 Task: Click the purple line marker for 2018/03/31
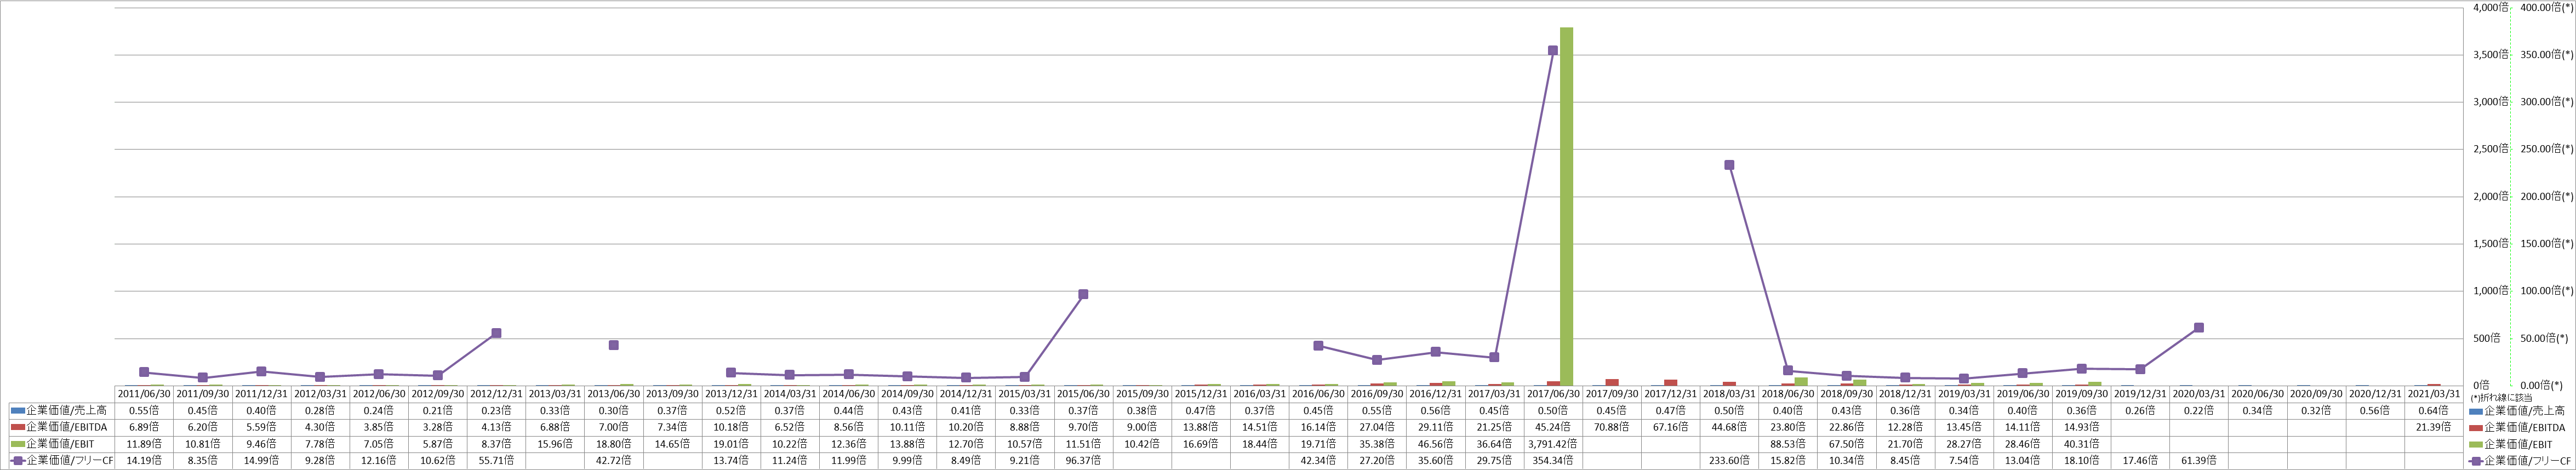(x=1729, y=165)
